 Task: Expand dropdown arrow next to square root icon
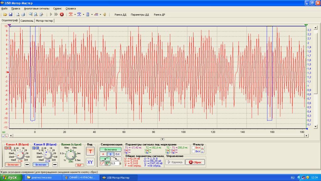[x=100, y=14]
